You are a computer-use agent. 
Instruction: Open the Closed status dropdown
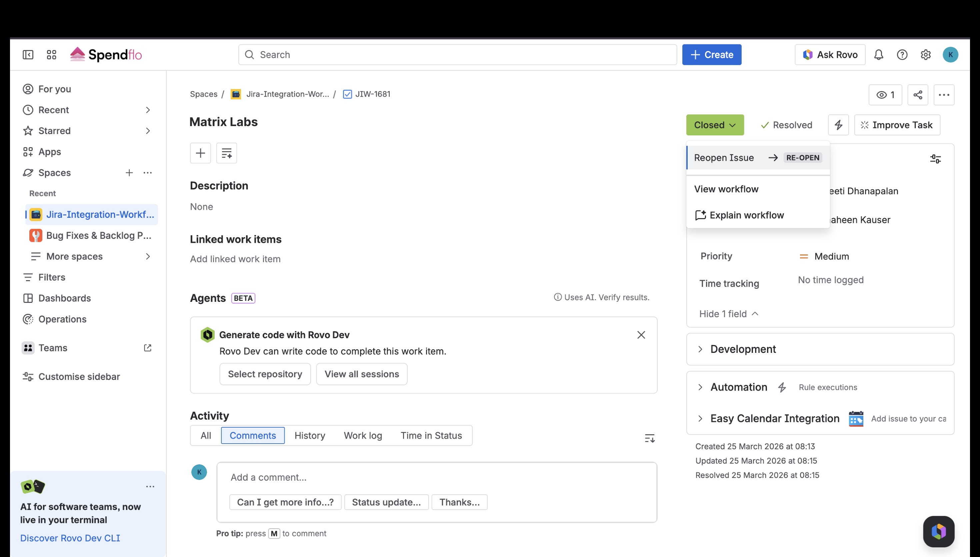click(x=715, y=125)
